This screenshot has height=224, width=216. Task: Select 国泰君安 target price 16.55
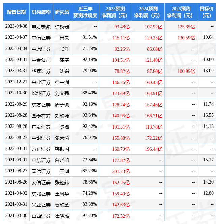pos(208,115)
